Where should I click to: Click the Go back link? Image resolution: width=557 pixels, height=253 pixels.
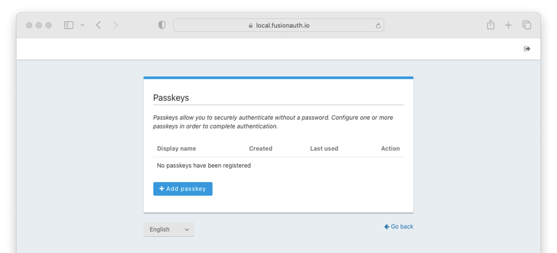[x=399, y=227]
